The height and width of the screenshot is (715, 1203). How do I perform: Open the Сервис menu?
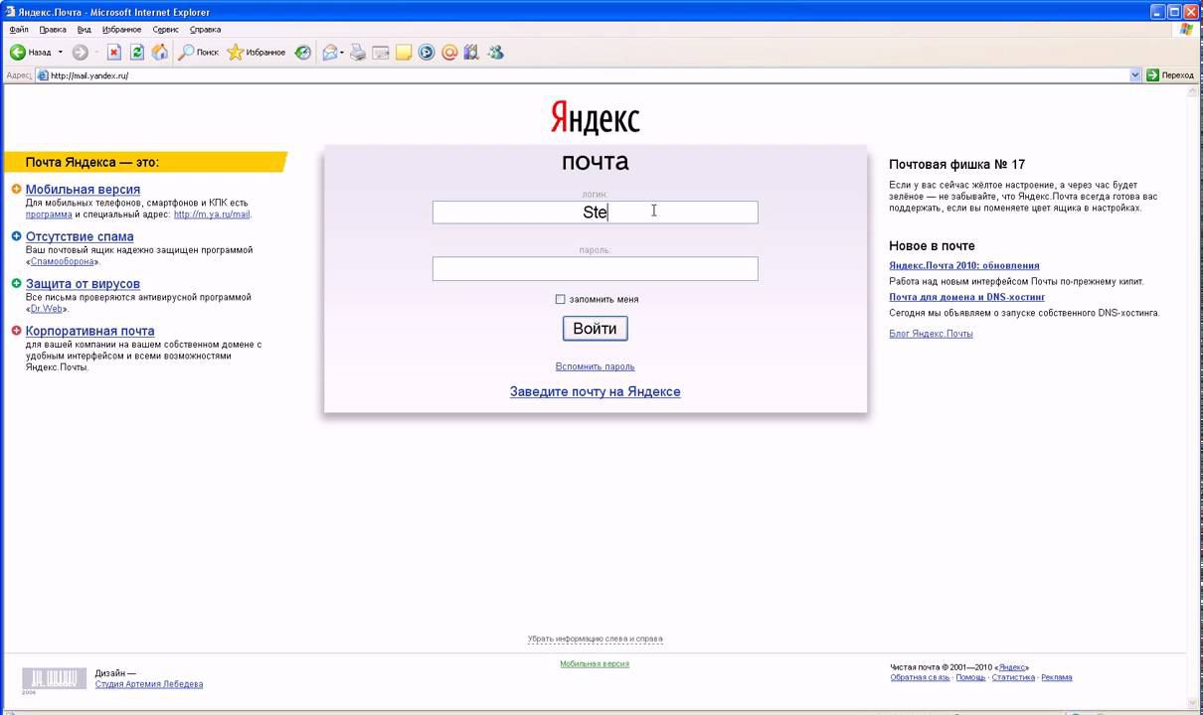[x=166, y=30]
